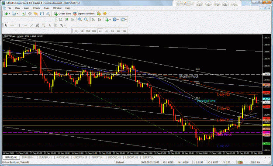
Task: Select the Equidistant Channel tool
Action: pos(38,25)
